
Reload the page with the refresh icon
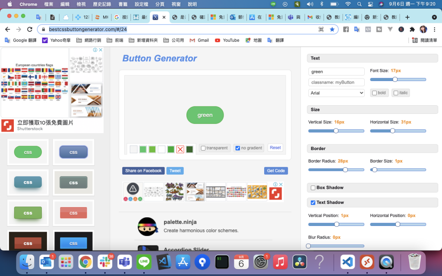click(x=30, y=29)
